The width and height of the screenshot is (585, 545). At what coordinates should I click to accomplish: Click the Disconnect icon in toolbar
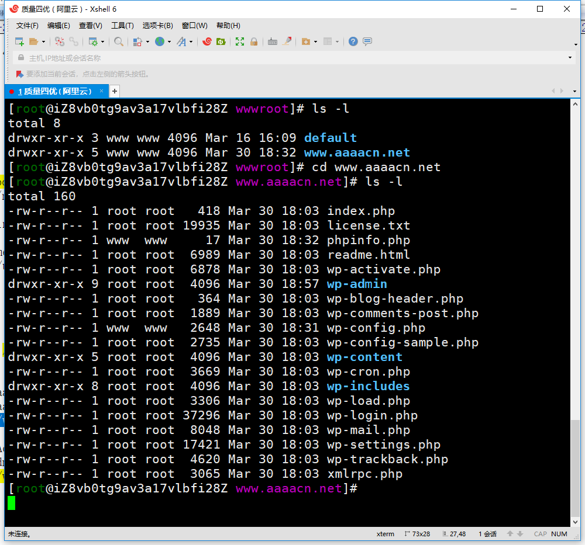(74, 41)
